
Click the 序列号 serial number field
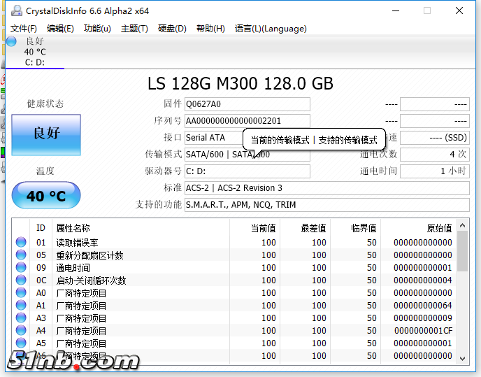(247, 121)
